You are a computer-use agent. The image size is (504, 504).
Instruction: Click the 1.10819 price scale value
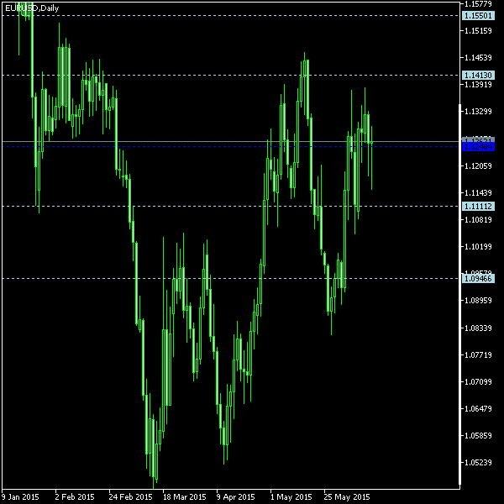[x=478, y=219]
